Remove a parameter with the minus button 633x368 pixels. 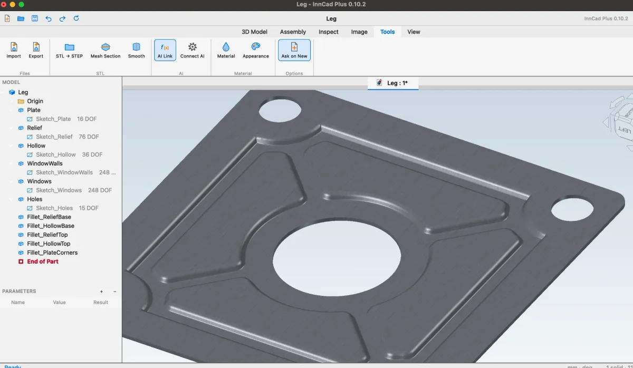[x=115, y=292]
